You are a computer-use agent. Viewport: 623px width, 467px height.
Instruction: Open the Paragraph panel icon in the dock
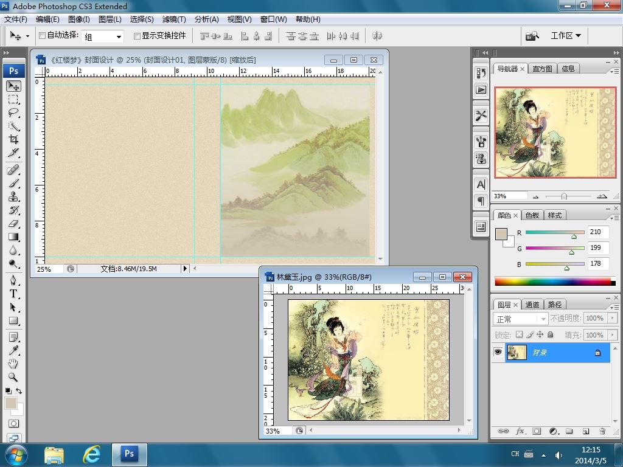pyautogui.click(x=481, y=201)
